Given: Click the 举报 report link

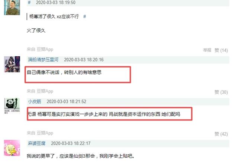Looking at the screenshot, I should (207, 50).
